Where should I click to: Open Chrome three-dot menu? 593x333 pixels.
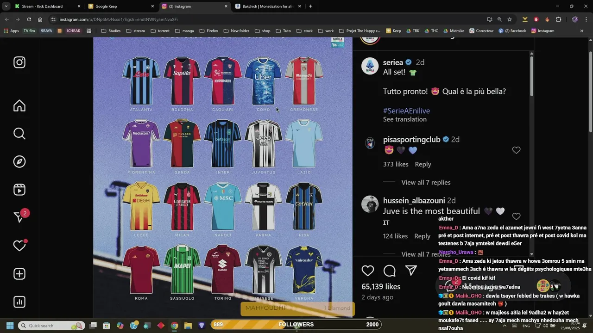click(587, 19)
